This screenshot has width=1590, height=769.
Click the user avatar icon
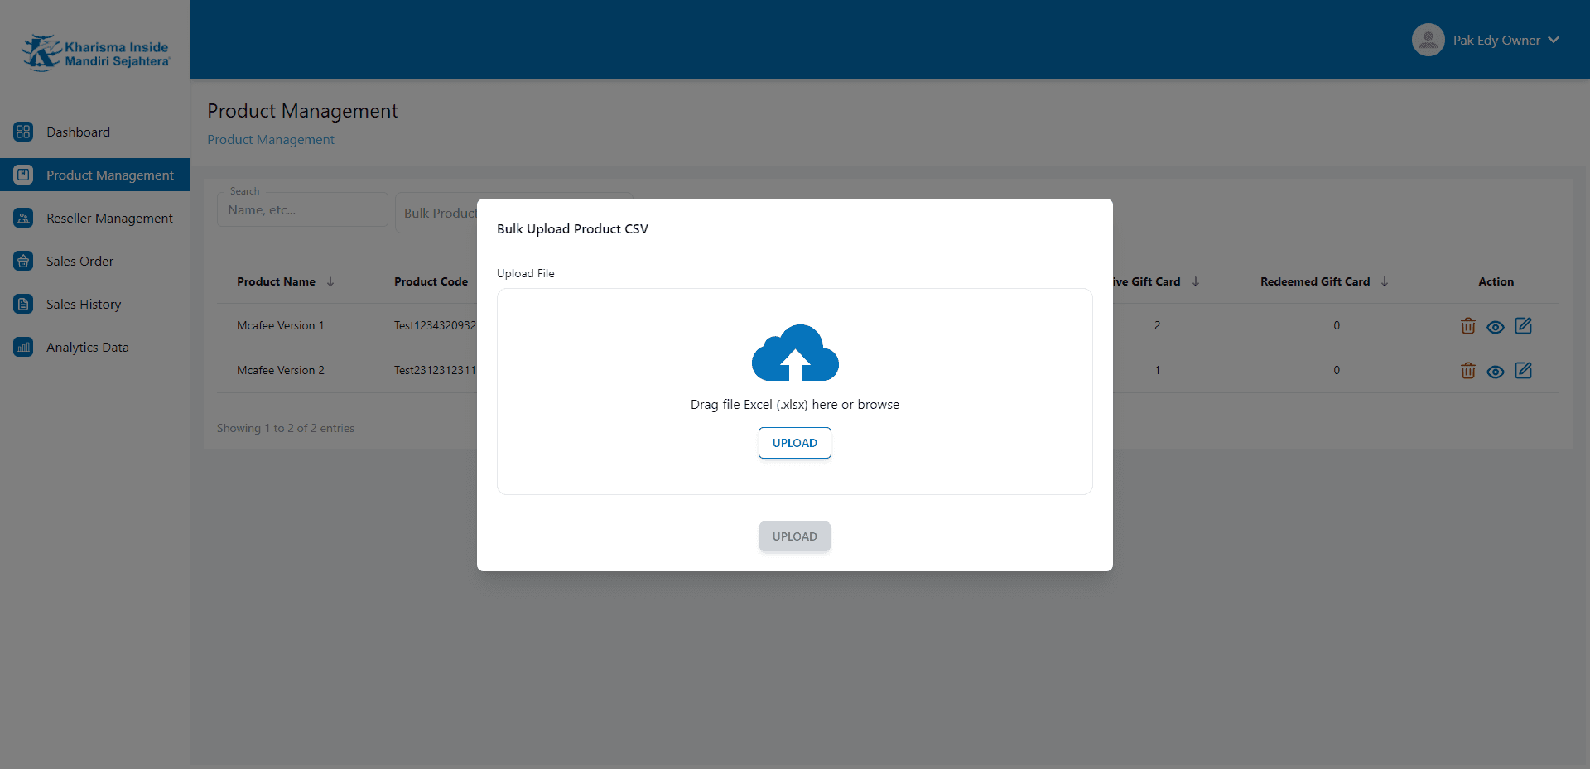[x=1429, y=40]
